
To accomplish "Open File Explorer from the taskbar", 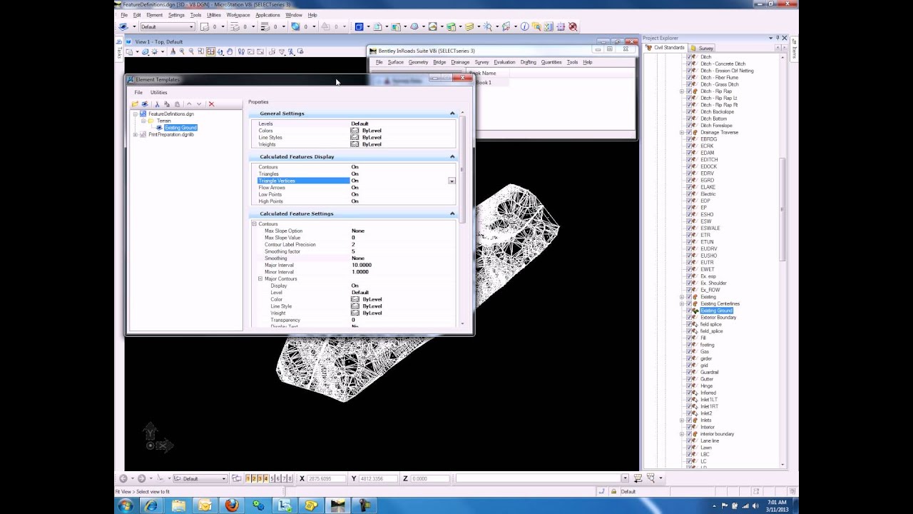I will point(178,505).
